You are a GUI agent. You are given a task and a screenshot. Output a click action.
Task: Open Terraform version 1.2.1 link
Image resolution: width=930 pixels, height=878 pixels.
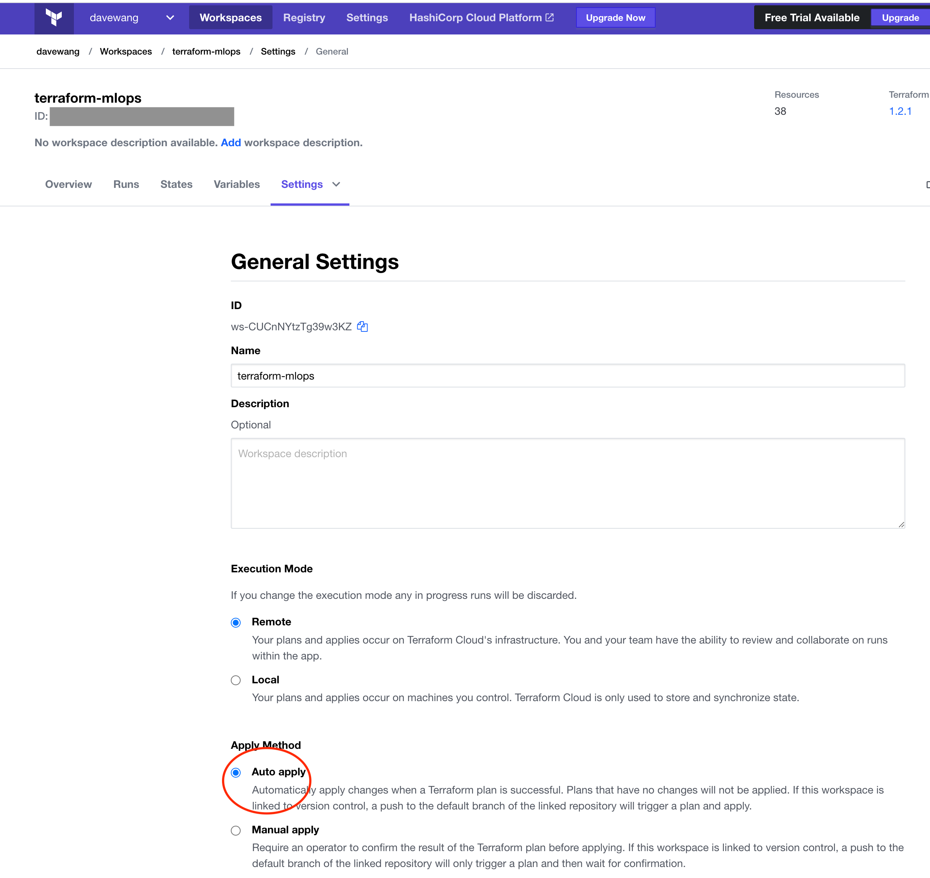900,111
